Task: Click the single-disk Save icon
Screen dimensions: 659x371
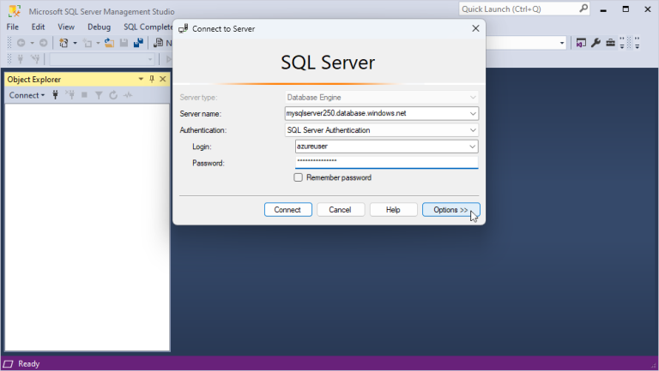Action: (124, 43)
